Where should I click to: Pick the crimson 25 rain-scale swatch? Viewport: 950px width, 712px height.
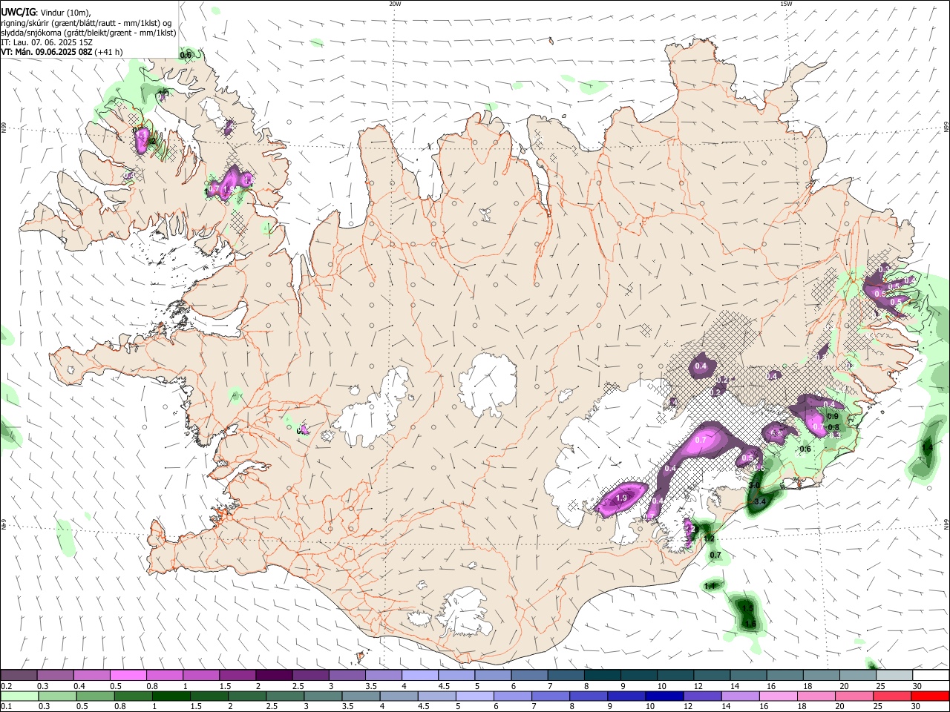(x=891, y=696)
